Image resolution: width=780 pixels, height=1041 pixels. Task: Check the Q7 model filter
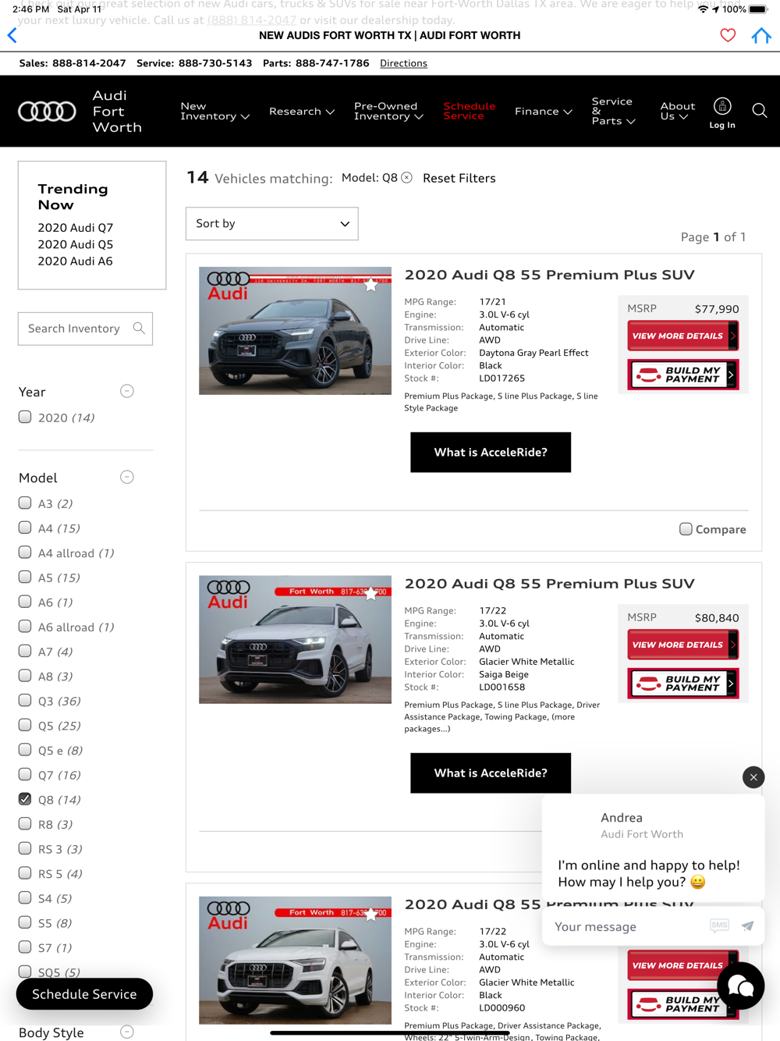point(25,774)
